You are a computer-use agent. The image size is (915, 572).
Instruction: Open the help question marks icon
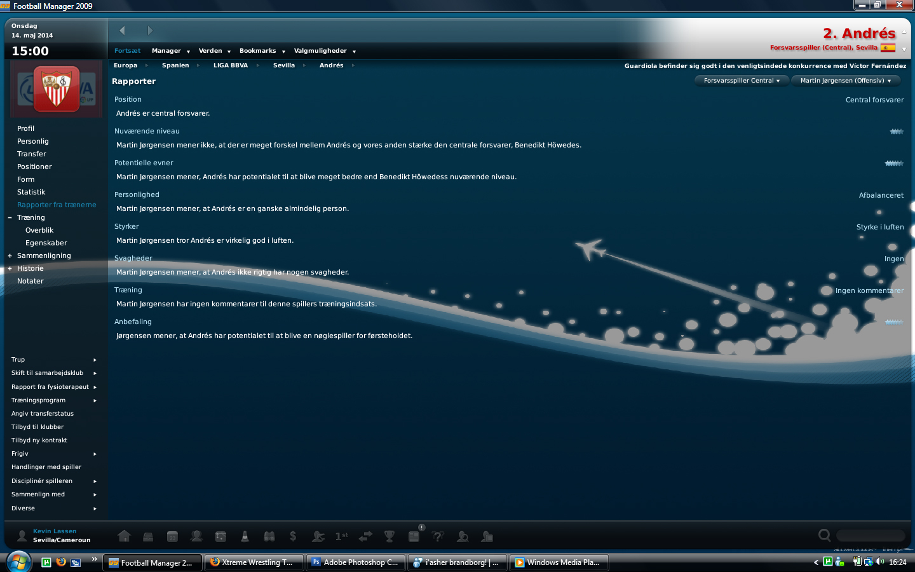pos(438,536)
